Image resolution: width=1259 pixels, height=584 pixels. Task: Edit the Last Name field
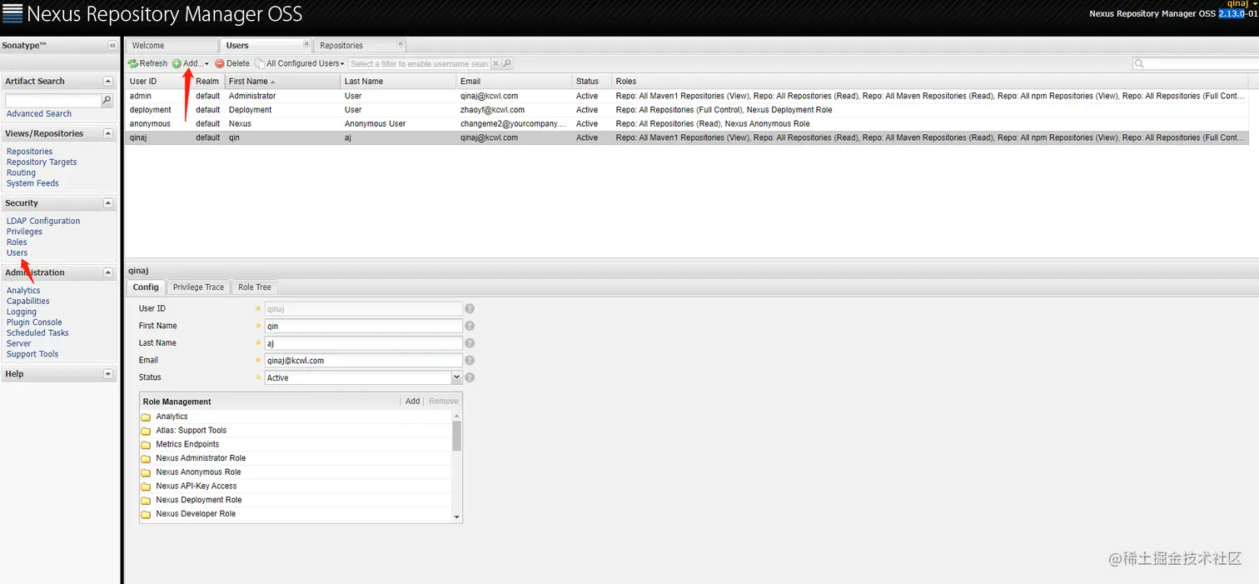click(x=363, y=343)
